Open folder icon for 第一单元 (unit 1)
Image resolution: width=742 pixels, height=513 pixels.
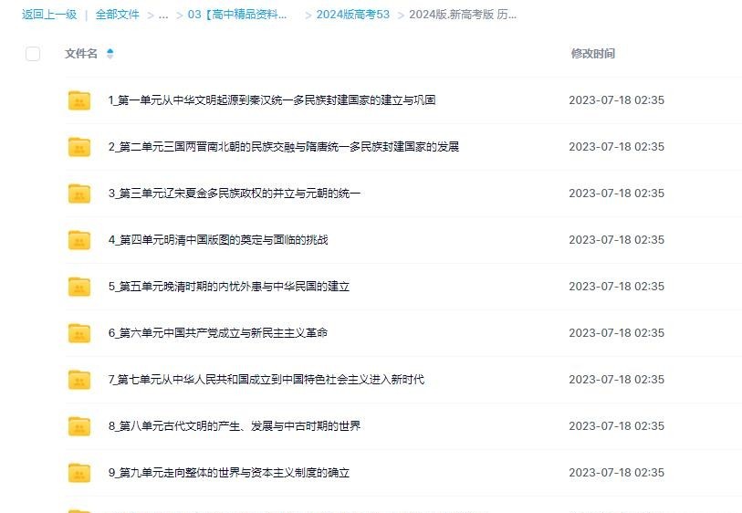click(x=79, y=100)
